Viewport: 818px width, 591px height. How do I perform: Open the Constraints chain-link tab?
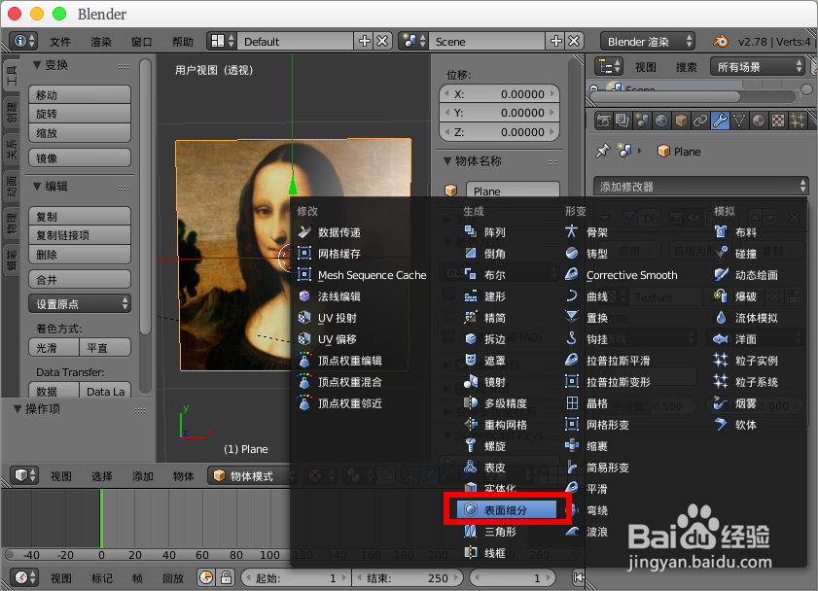coord(700,121)
